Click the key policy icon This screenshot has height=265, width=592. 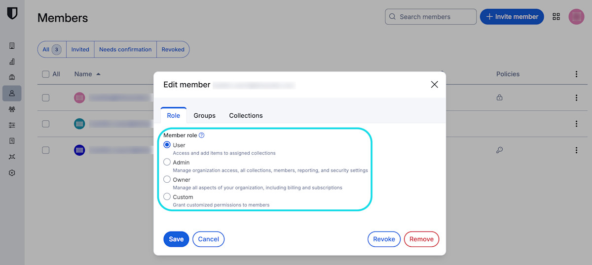(499, 150)
